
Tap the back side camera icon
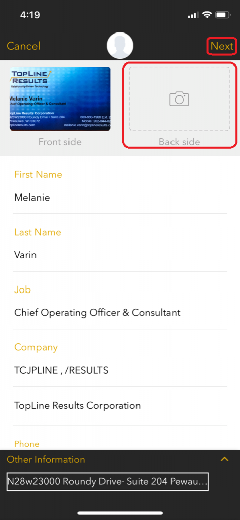pos(179,99)
